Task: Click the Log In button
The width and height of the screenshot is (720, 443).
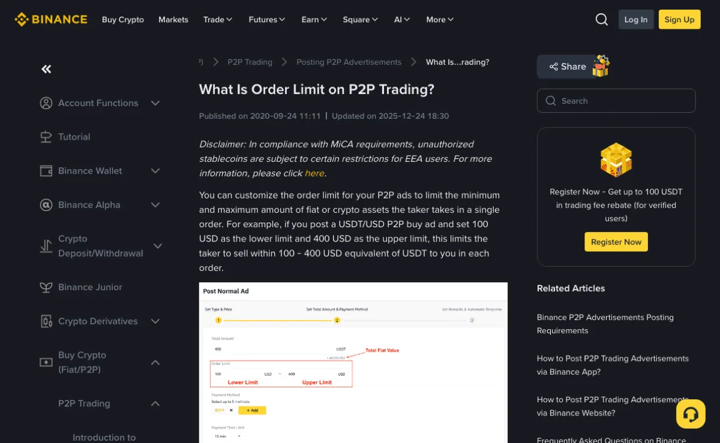Action: pyautogui.click(x=636, y=19)
